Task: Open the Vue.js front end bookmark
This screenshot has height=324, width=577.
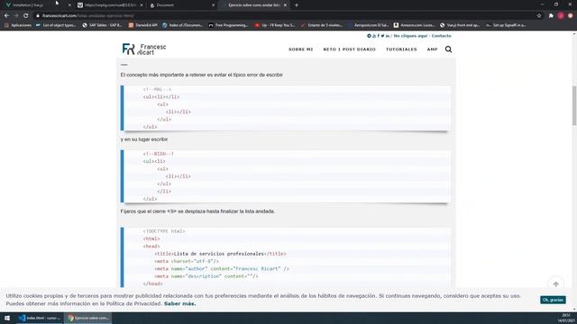Action: coord(460,25)
